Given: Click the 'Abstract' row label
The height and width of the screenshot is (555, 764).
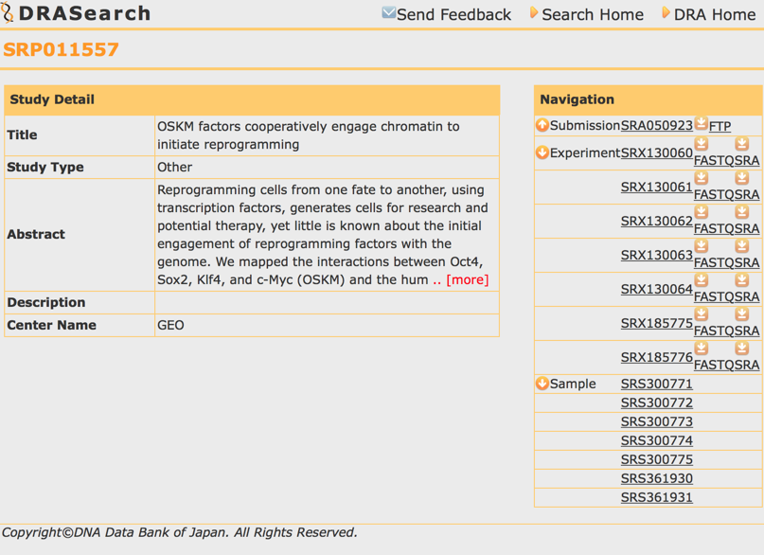Looking at the screenshot, I should point(36,234).
